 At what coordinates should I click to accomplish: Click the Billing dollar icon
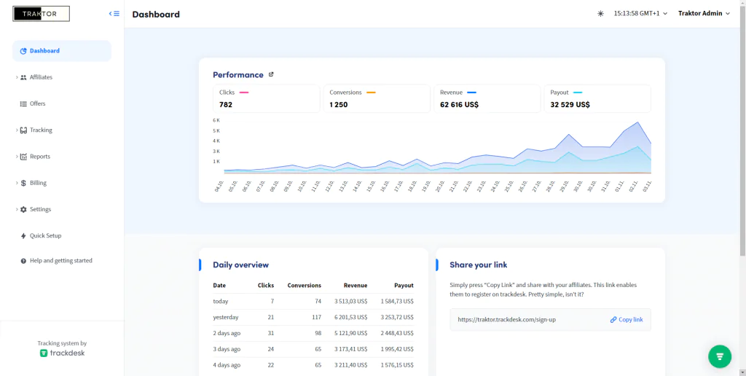pos(23,183)
